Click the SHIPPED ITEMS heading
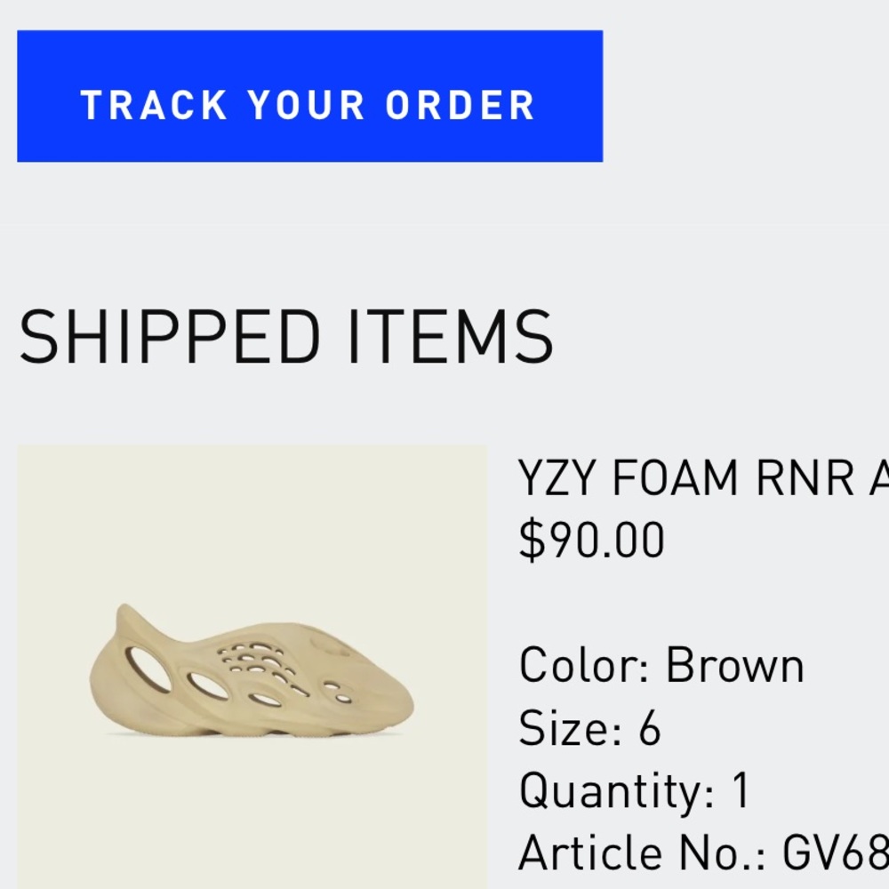 pyautogui.click(x=286, y=333)
